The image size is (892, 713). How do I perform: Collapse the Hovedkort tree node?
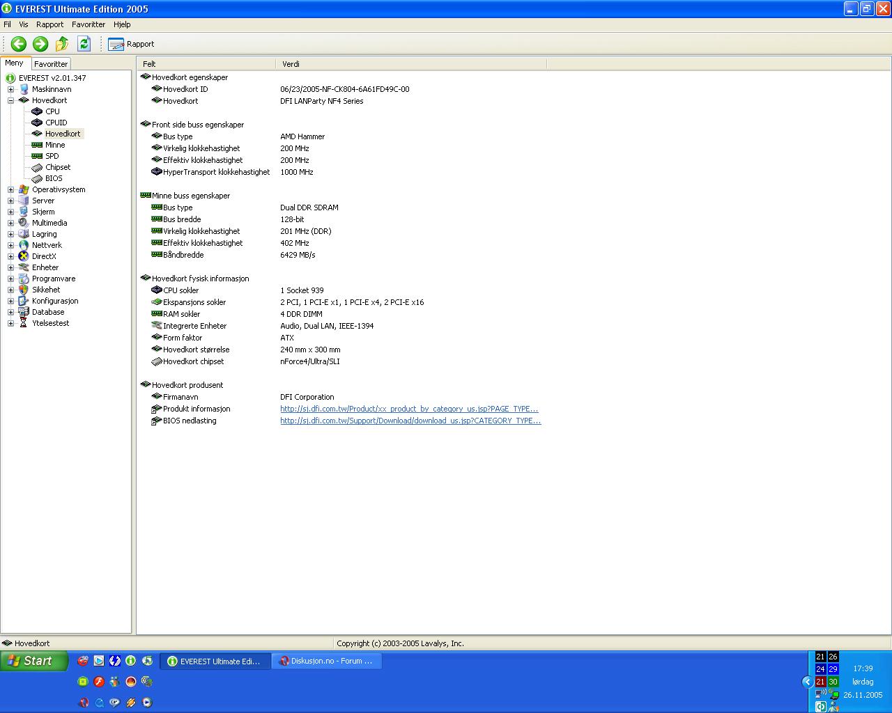coord(10,100)
